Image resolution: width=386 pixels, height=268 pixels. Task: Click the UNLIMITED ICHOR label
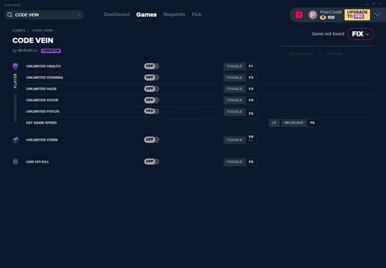pyautogui.click(x=42, y=100)
